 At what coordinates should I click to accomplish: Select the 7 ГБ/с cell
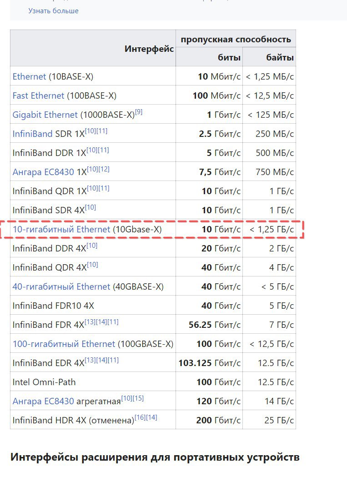pos(269,325)
